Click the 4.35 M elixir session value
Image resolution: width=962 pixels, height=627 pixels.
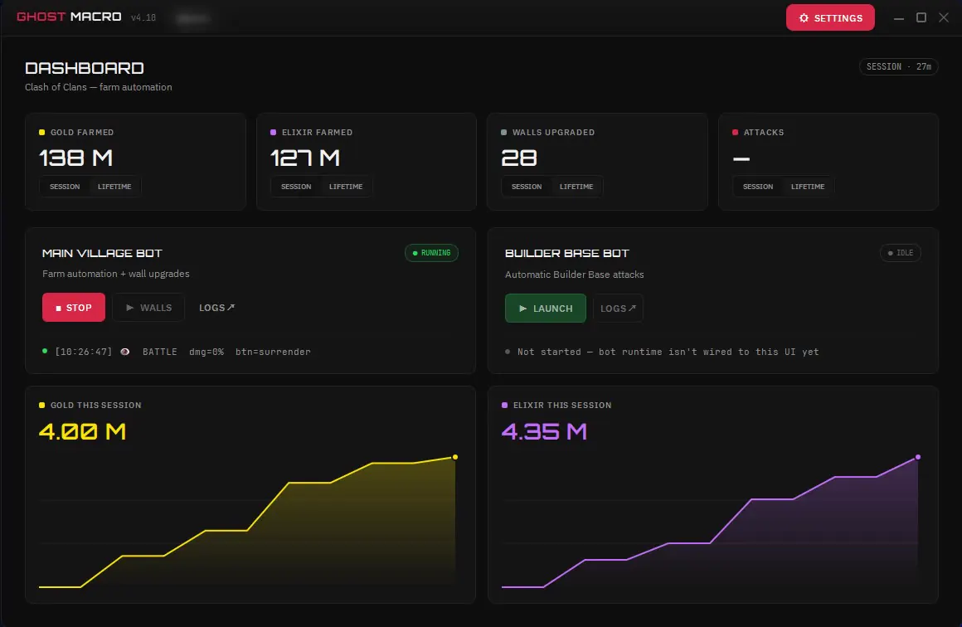coord(544,431)
